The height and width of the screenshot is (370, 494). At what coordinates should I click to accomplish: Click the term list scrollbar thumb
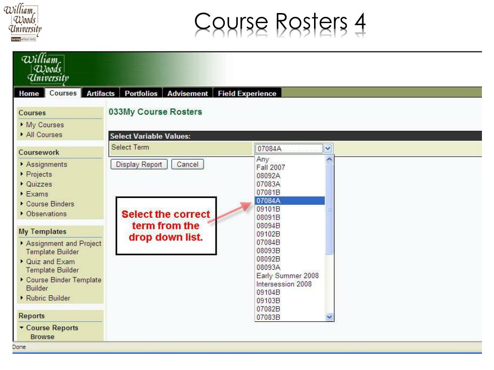point(329,209)
